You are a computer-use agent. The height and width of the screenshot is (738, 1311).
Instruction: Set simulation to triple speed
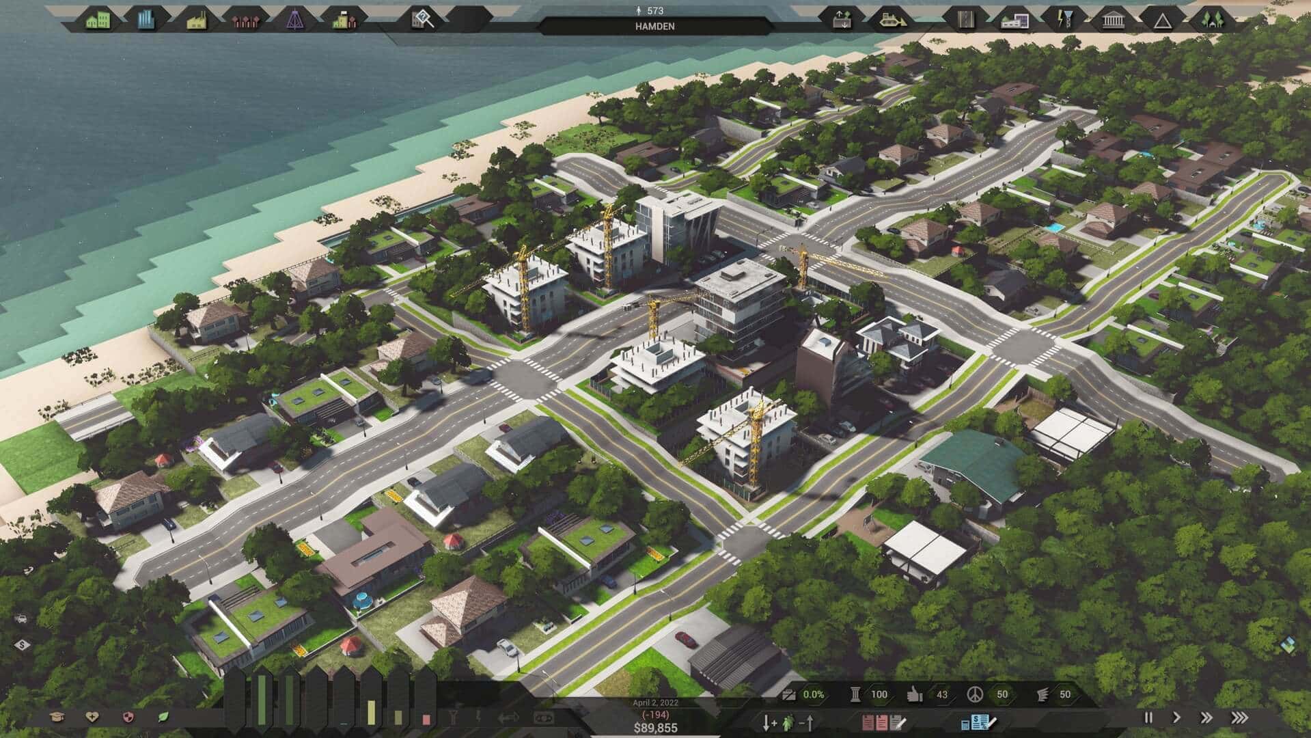1239,717
